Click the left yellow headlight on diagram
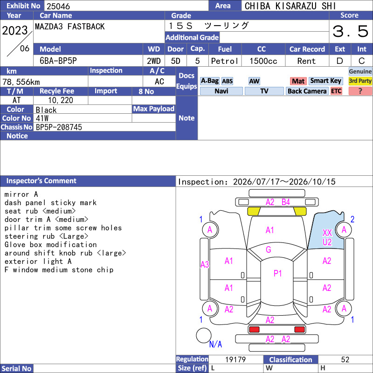 [x=254, y=211]
